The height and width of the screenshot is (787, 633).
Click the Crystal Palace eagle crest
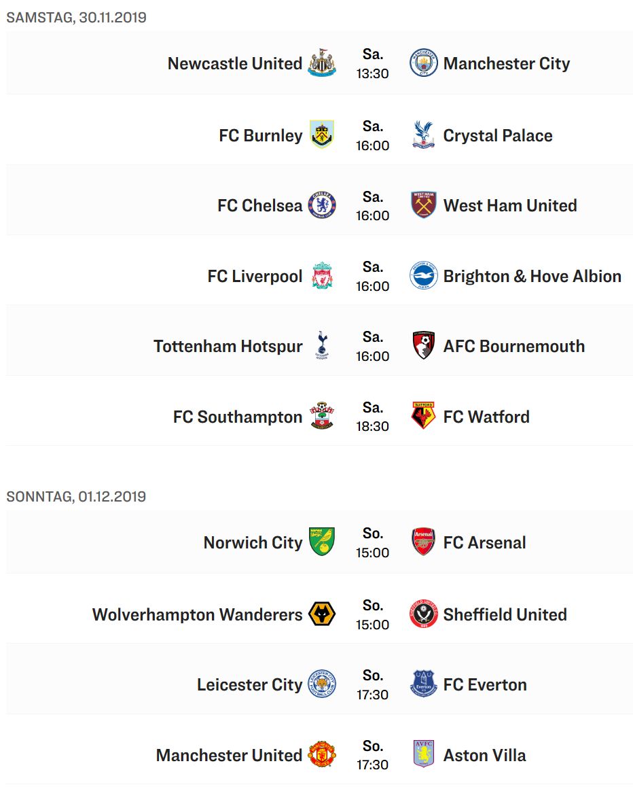pos(423,135)
